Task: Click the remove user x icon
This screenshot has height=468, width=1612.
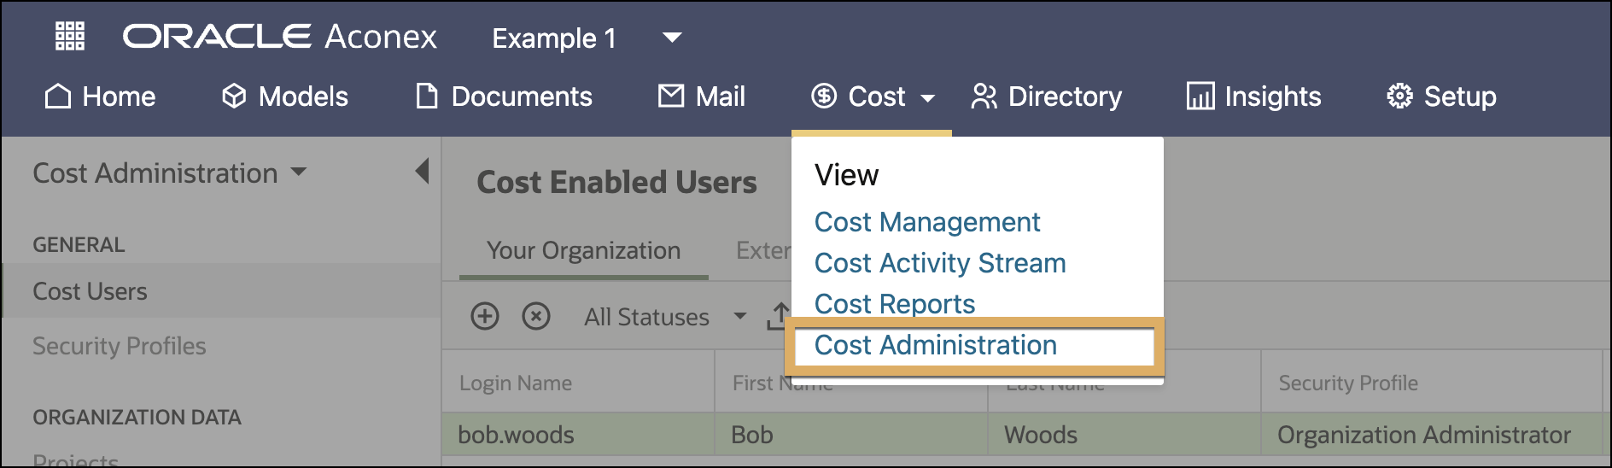Action: point(536,316)
